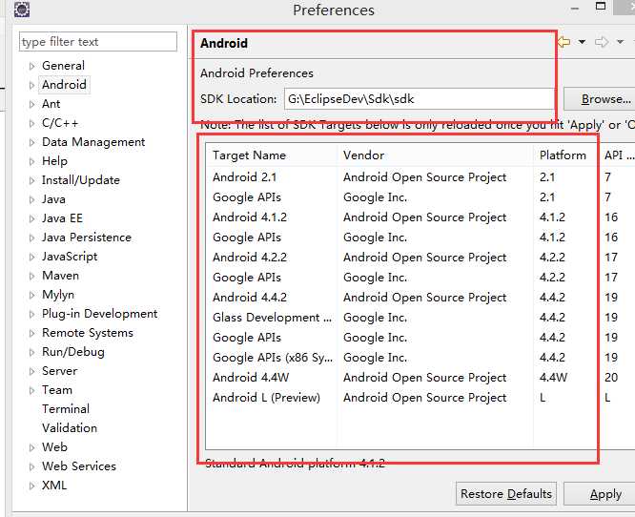Select Terminal in the preferences tree
The height and width of the screenshot is (517, 635).
pos(66,408)
